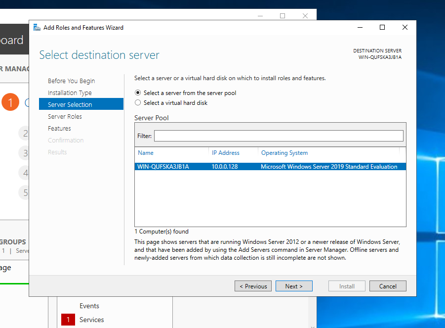Close the Add Roles and Features Wizard

405,27
